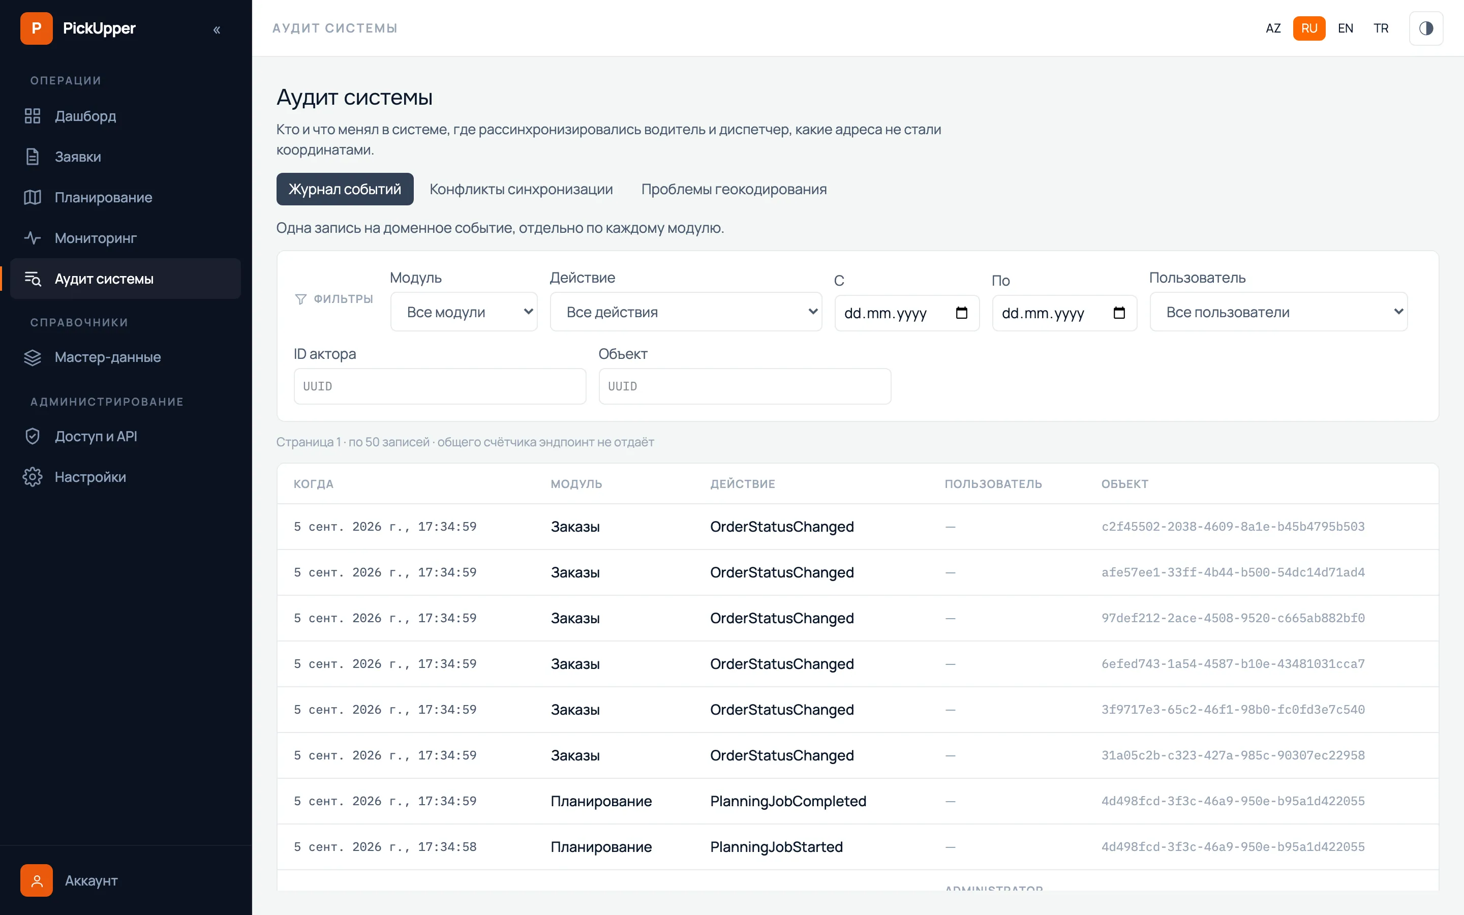Click the Объект UUID input field
The height and width of the screenshot is (915, 1464).
[x=745, y=386]
